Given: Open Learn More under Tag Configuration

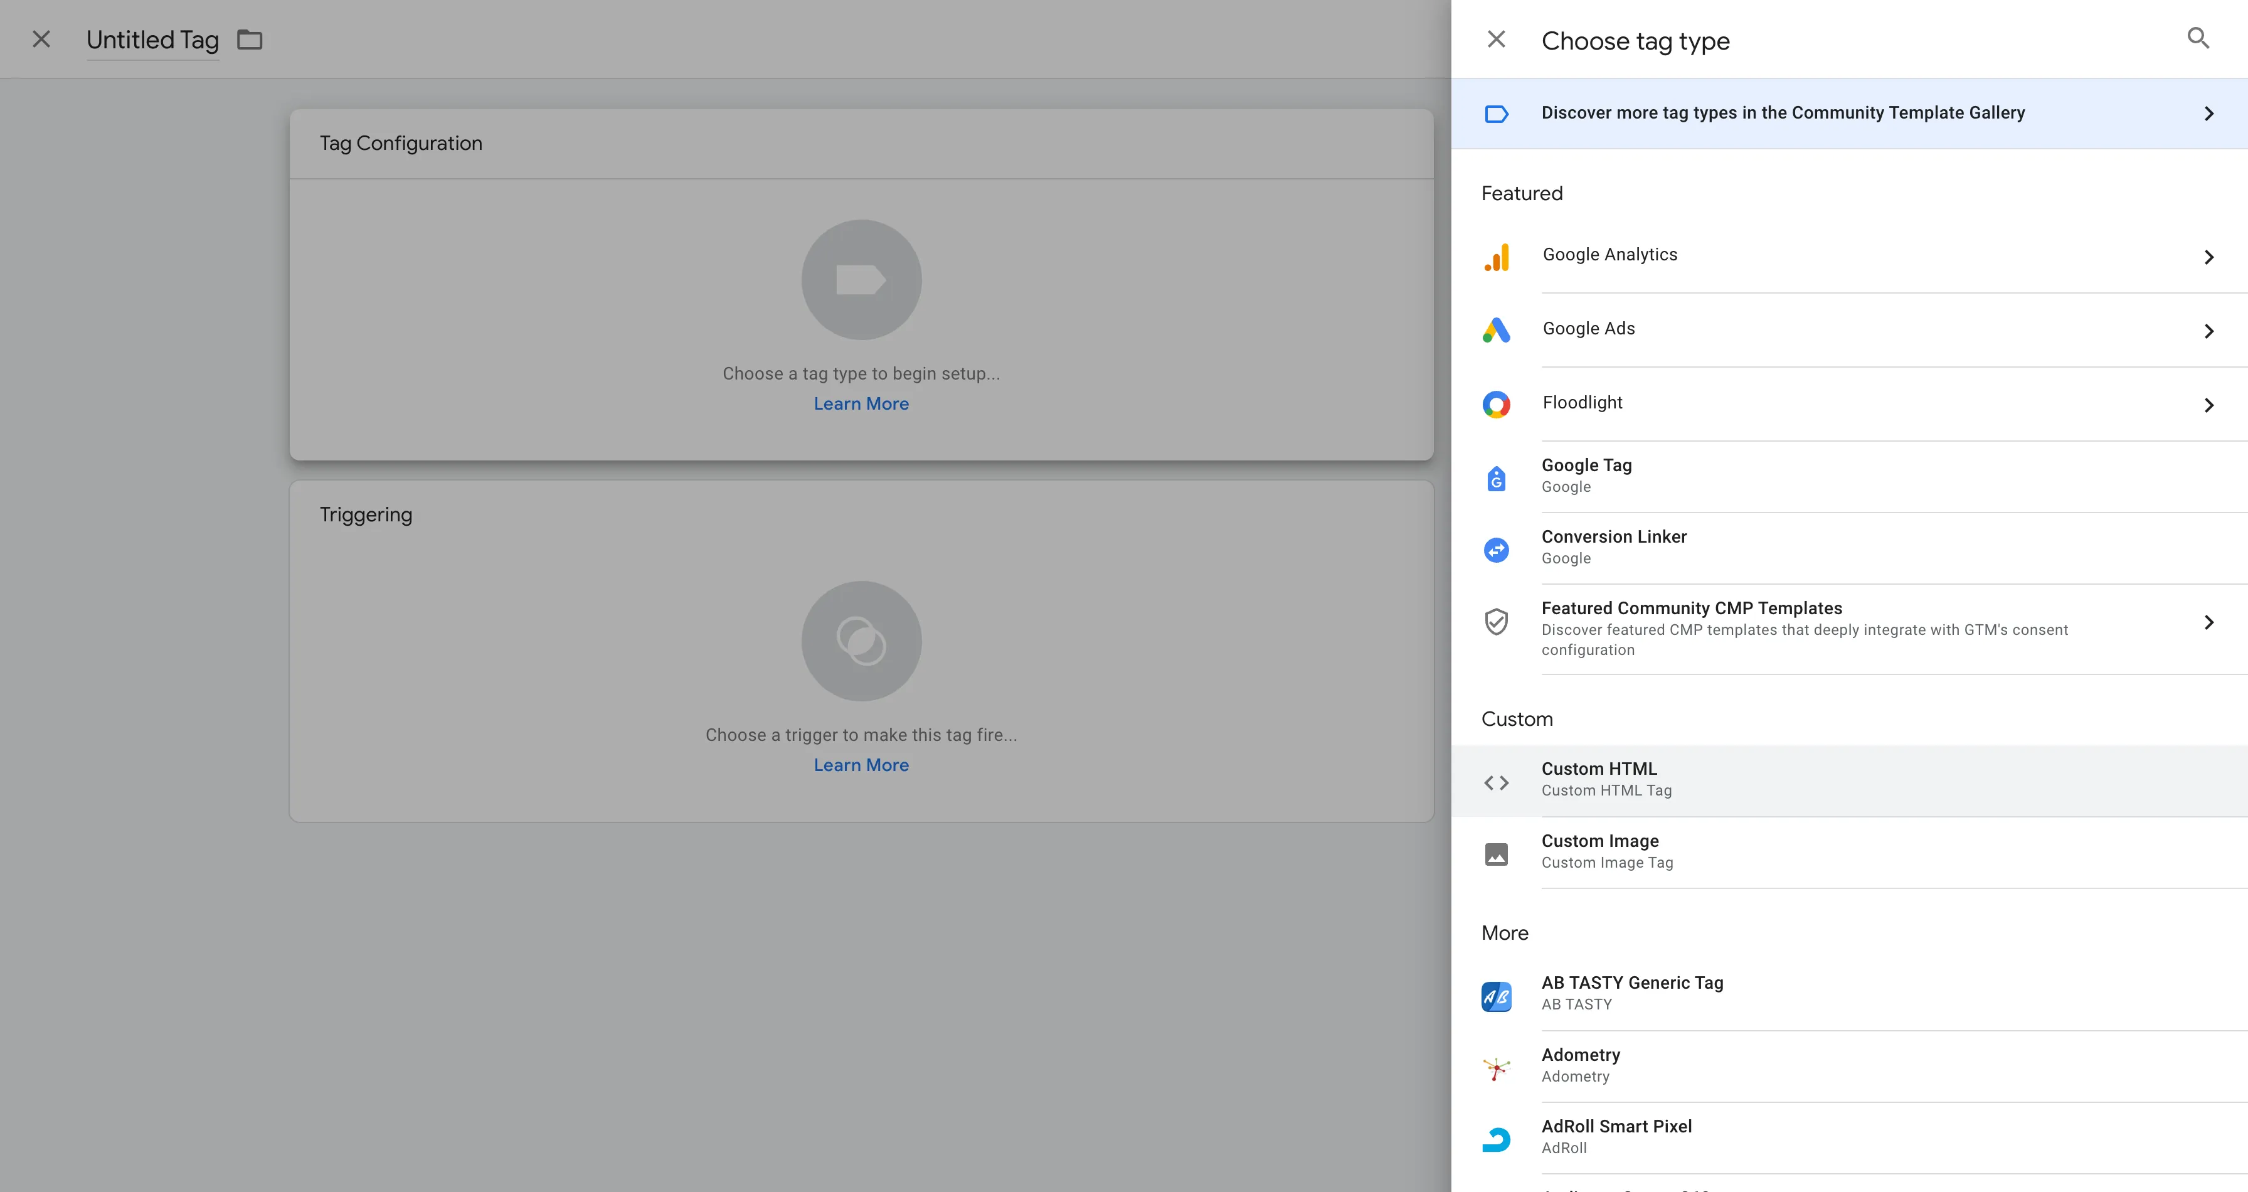Looking at the screenshot, I should click(861, 404).
